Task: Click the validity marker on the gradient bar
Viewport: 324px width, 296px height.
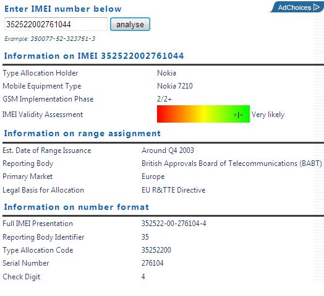Action: pyautogui.click(x=238, y=115)
